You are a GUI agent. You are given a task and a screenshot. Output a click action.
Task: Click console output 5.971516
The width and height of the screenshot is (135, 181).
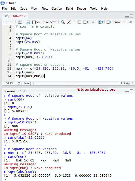20,141
